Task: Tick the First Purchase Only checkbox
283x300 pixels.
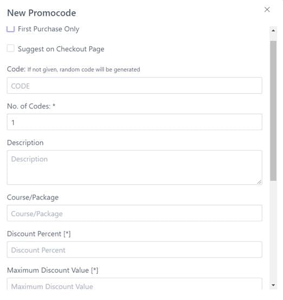Action: [10, 29]
